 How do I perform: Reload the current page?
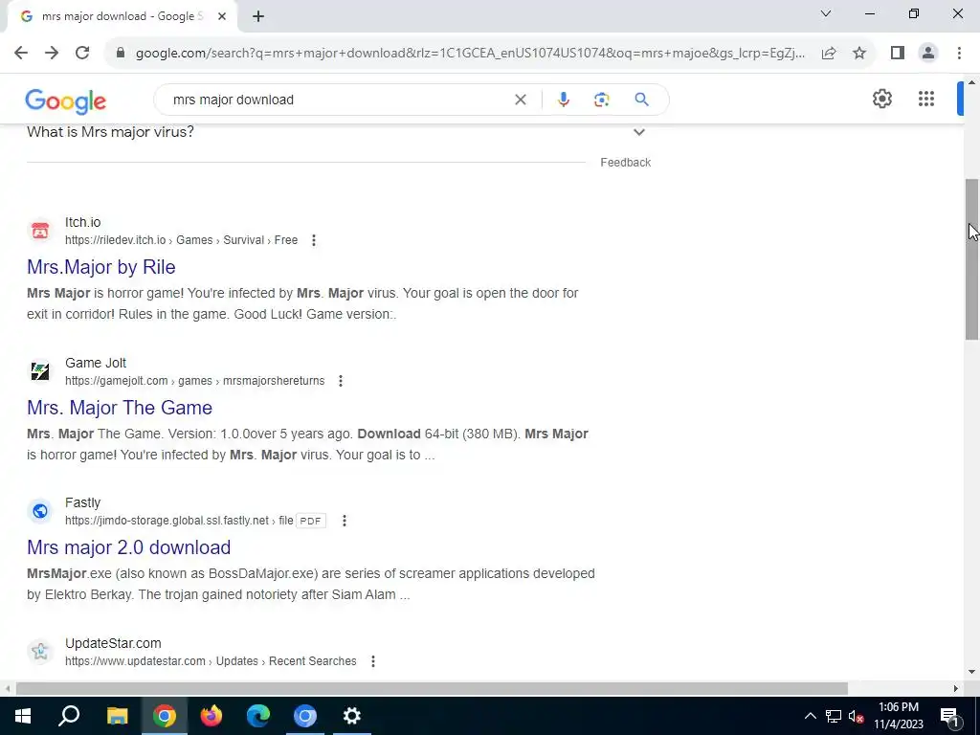82,54
